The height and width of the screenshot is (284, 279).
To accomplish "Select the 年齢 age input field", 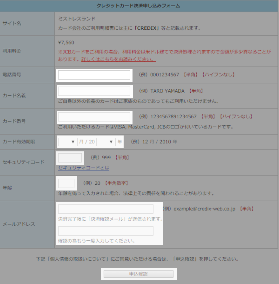I will [x=66, y=184].
